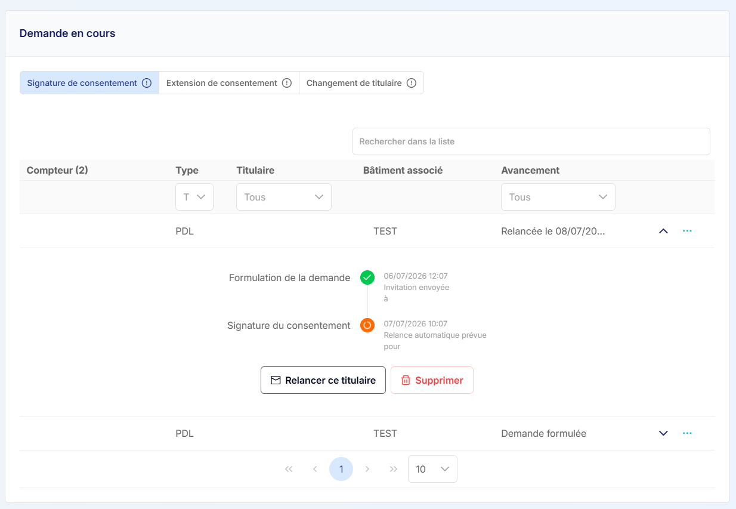Click TEST in the Relancée row

(385, 231)
